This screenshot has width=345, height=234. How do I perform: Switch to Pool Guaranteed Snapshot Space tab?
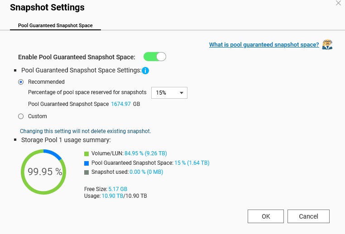coord(55,25)
